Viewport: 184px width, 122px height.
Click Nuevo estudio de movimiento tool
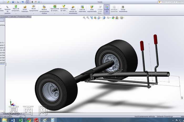(x=73, y=10)
